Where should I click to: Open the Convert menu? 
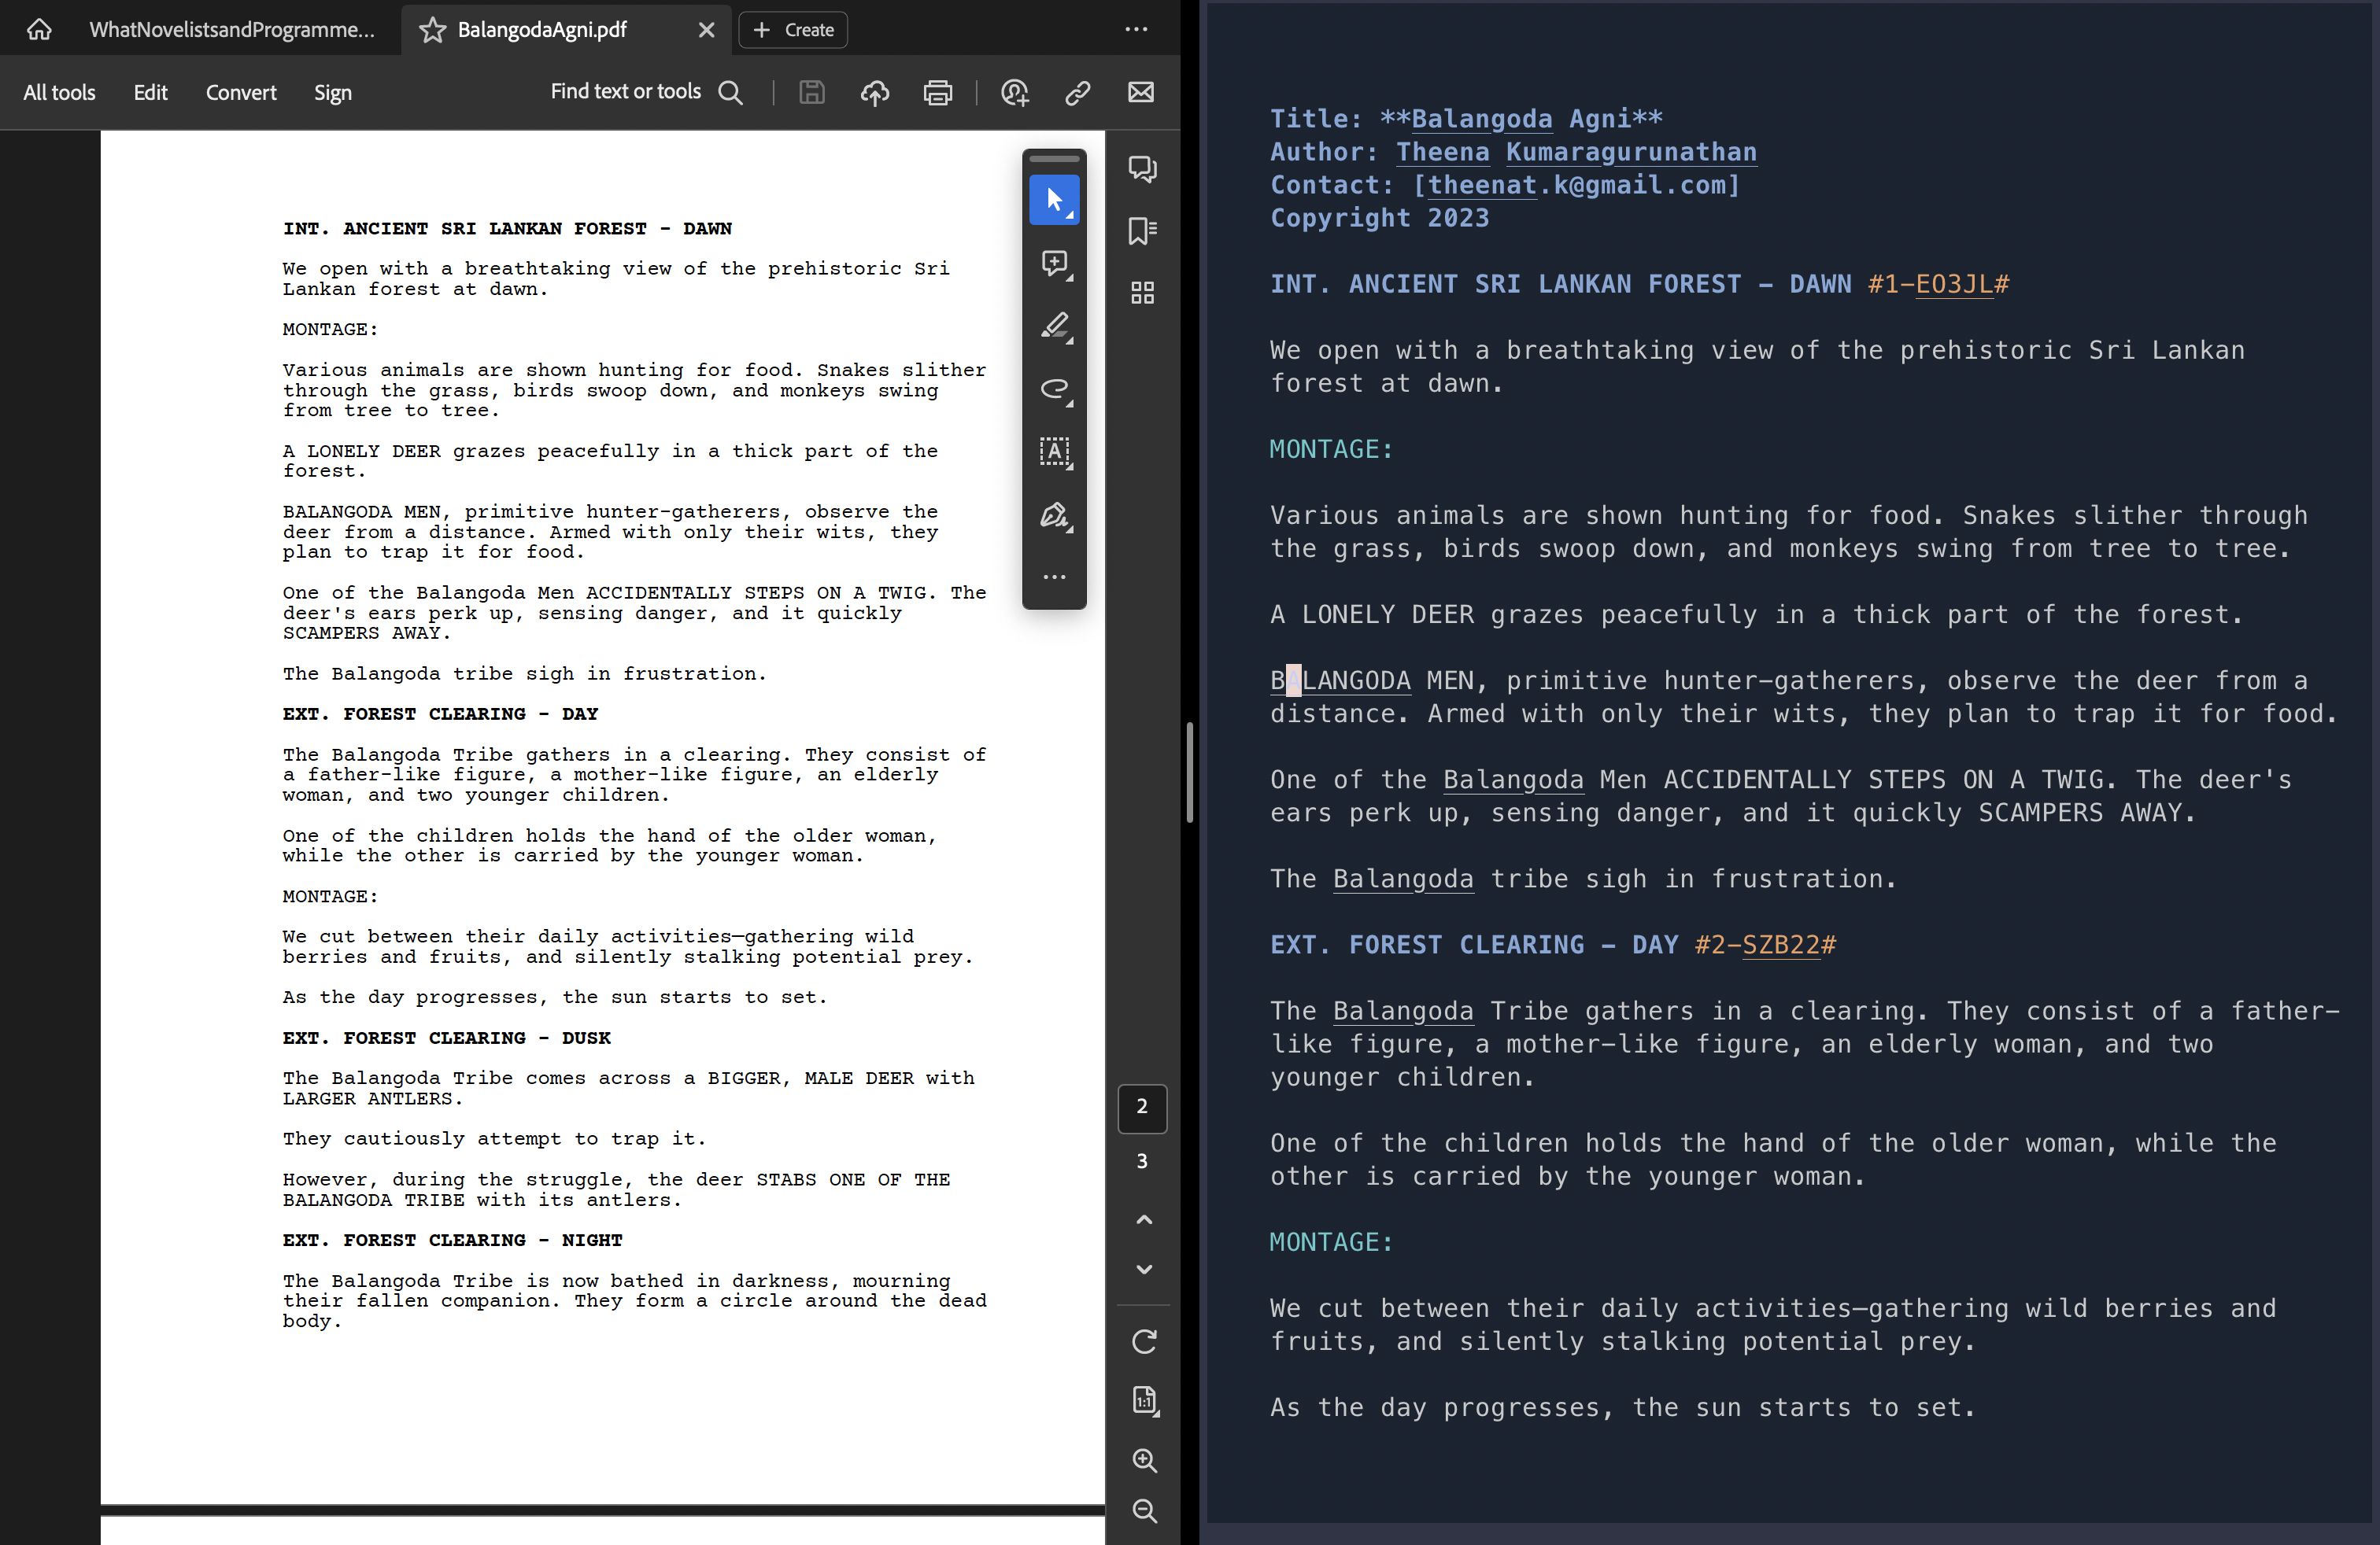click(241, 93)
